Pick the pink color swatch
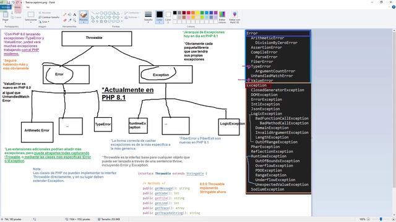This screenshot has width=396, height=222. [188, 17]
